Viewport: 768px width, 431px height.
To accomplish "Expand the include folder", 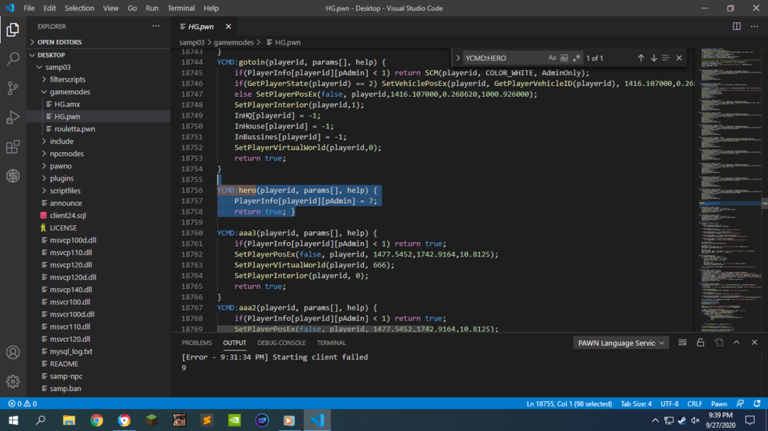I will (x=98, y=141).
